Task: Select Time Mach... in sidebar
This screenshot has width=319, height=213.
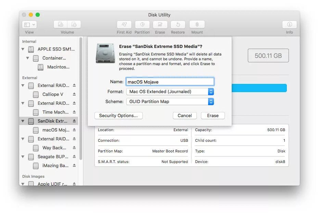Action: [55, 112]
